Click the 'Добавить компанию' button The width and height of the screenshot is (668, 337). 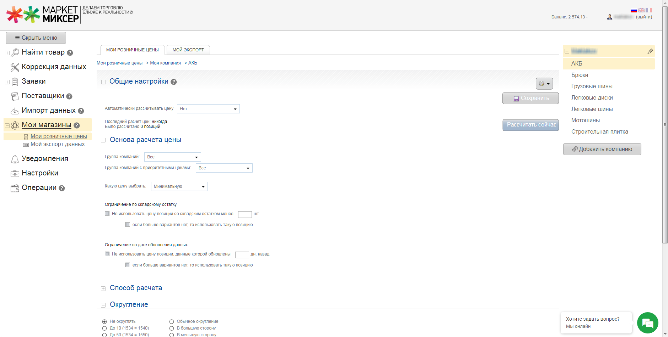pos(602,149)
